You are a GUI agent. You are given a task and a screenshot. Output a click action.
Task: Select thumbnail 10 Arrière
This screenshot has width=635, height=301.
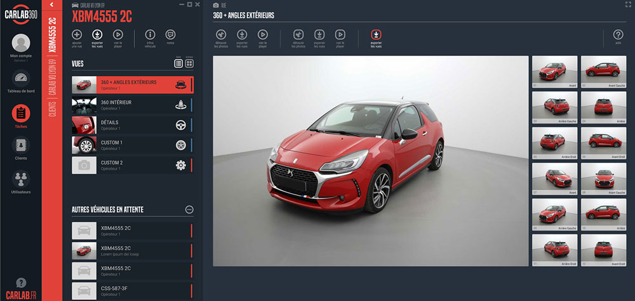[x=603, y=215]
